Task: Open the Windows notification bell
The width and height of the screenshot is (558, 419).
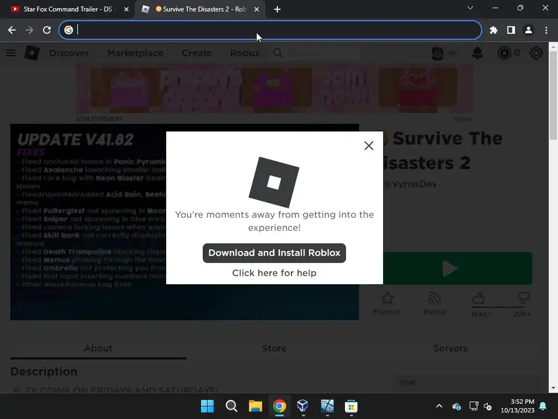Action: tap(543, 406)
